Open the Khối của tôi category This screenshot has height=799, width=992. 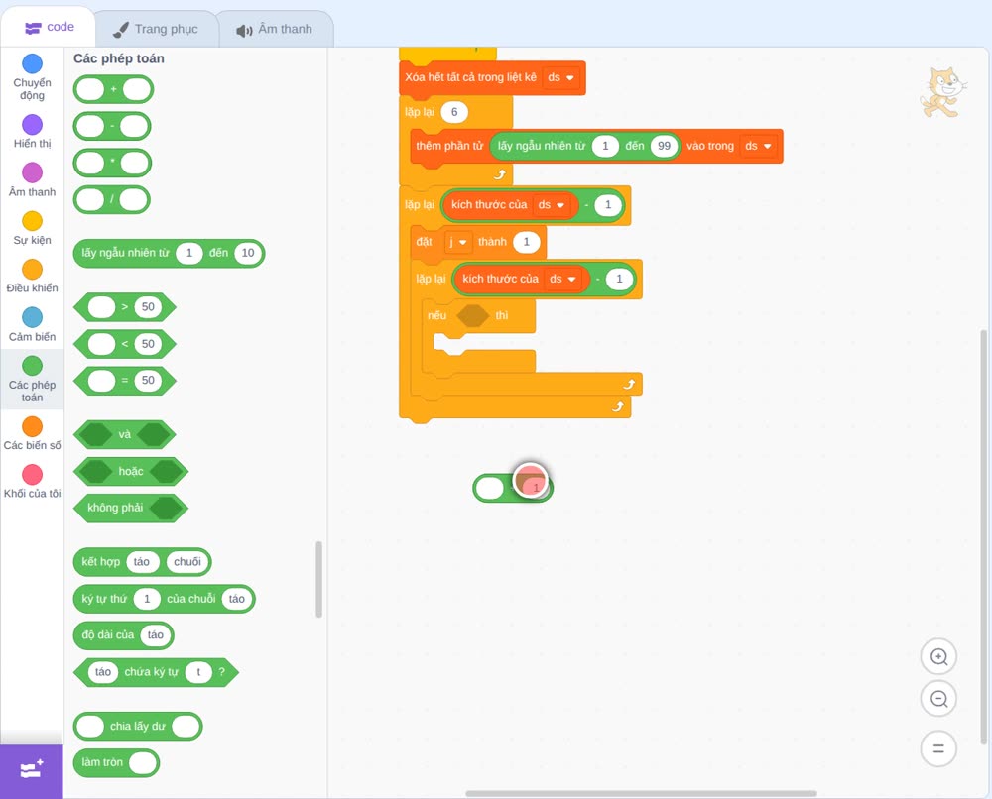32,482
